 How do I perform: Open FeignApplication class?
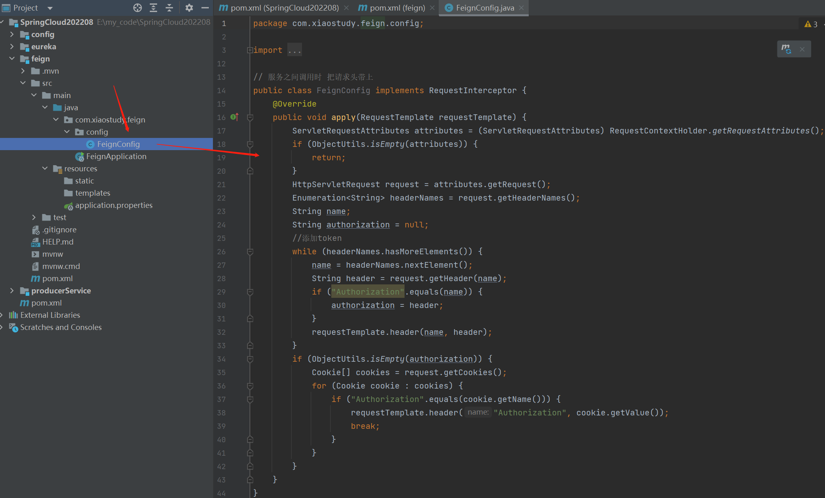point(116,156)
